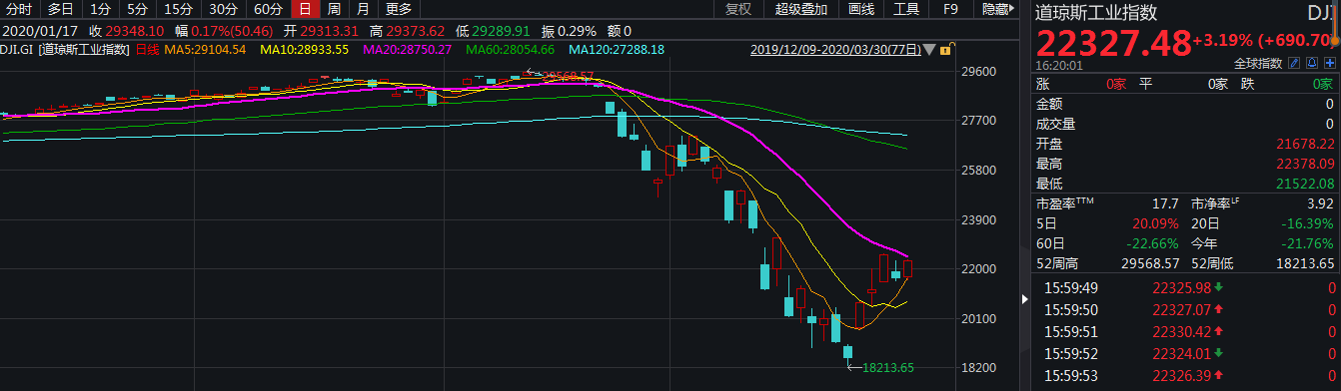1341x391 pixels.
Task: Select the 1分 one-minute period
Action: [101, 10]
